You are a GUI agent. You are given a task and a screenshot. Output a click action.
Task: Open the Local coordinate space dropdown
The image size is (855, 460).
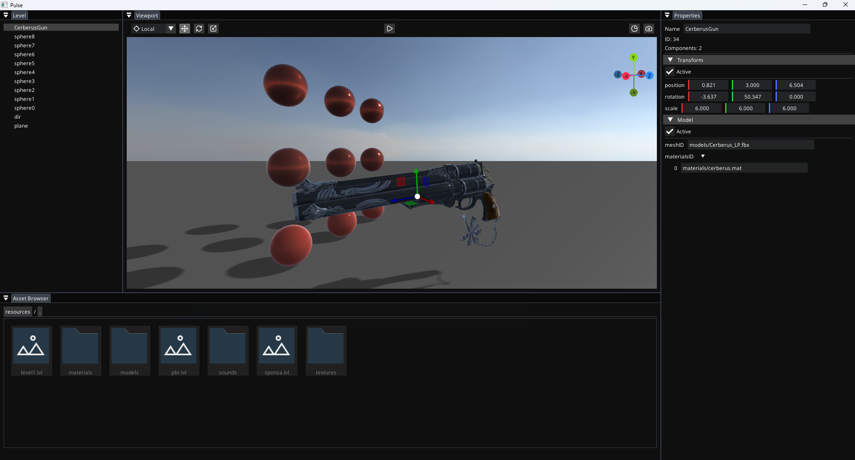click(x=170, y=29)
